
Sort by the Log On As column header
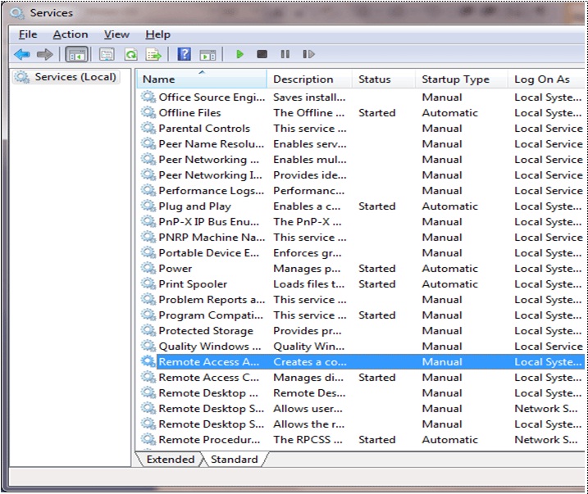coord(547,79)
